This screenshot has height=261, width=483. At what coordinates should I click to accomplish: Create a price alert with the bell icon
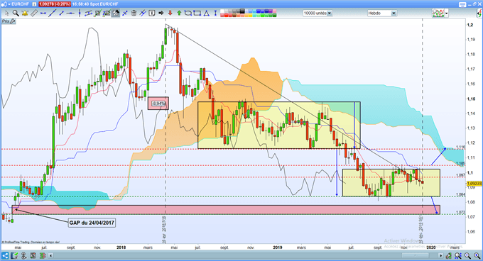click(x=25, y=13)
